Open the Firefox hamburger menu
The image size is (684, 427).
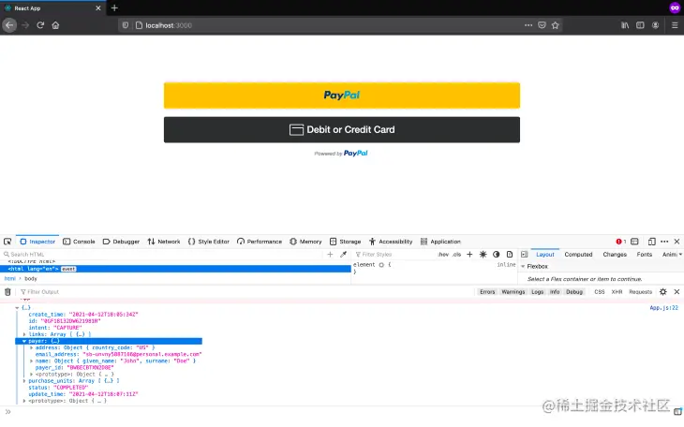675,25
